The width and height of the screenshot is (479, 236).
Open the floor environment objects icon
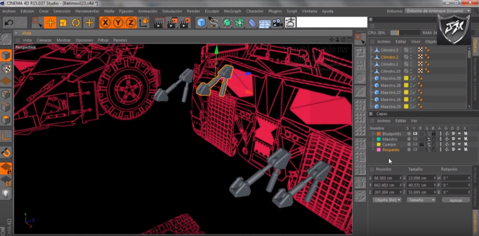coord(265,23)
